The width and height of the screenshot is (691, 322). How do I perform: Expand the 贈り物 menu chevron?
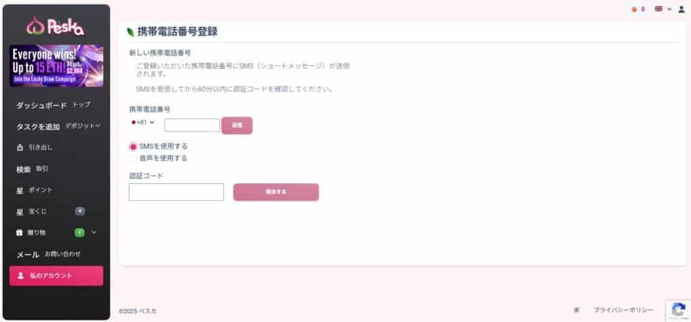pyautogui.click(x=93, y=232)
